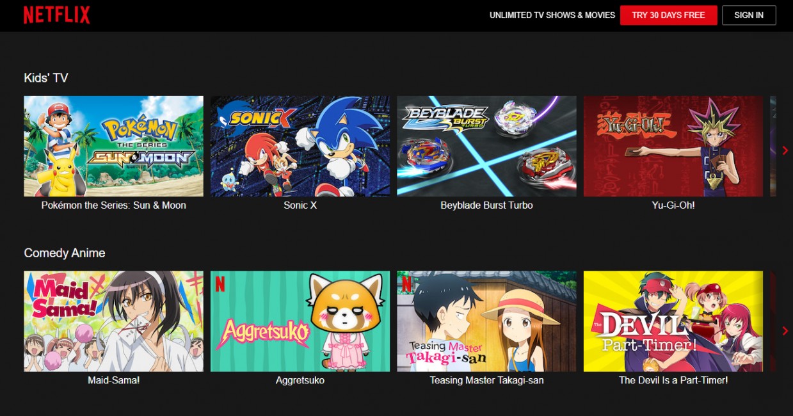Open the Aggretsuko thumbnail image
The width and height of the screenshot is (793, 416).
[300, 321]
